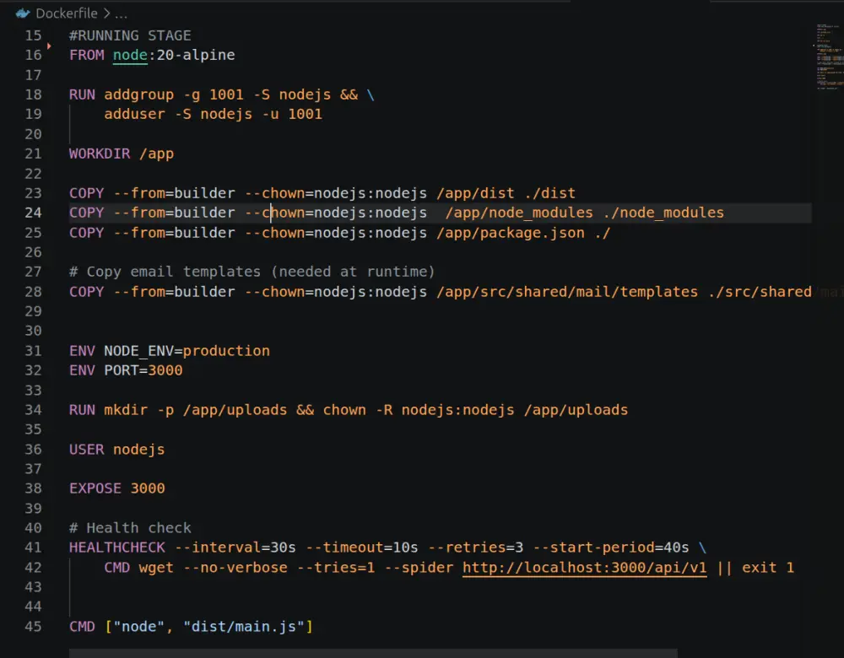Click '/app/node_modules' source path

[x=519, y=213]
